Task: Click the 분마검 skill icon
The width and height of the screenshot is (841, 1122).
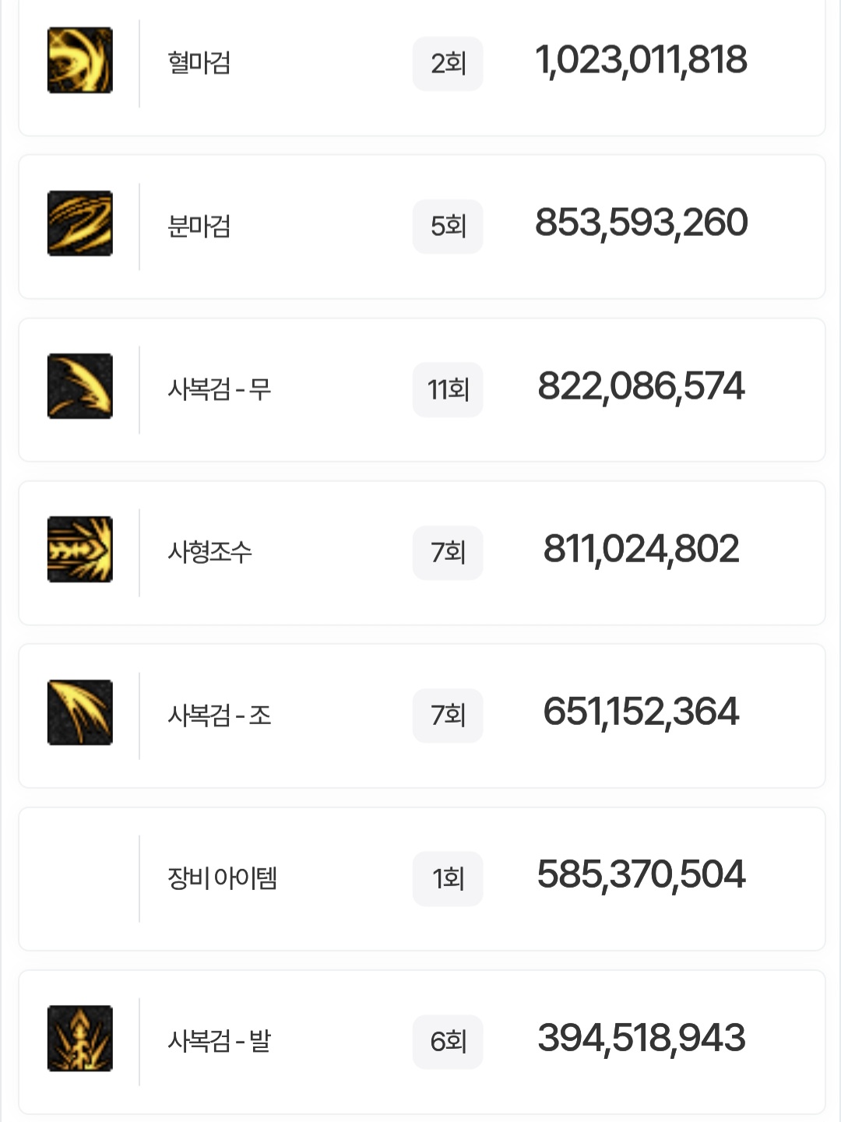Action: click(80, 223)
